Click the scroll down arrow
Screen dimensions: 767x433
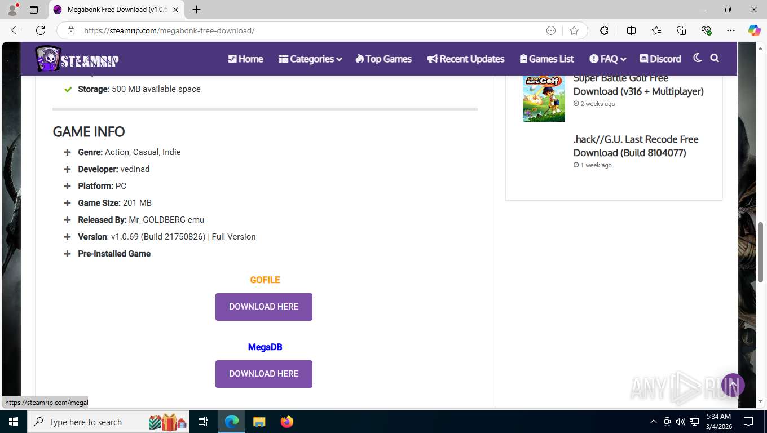pyautogui.click(x=760, y=401)
